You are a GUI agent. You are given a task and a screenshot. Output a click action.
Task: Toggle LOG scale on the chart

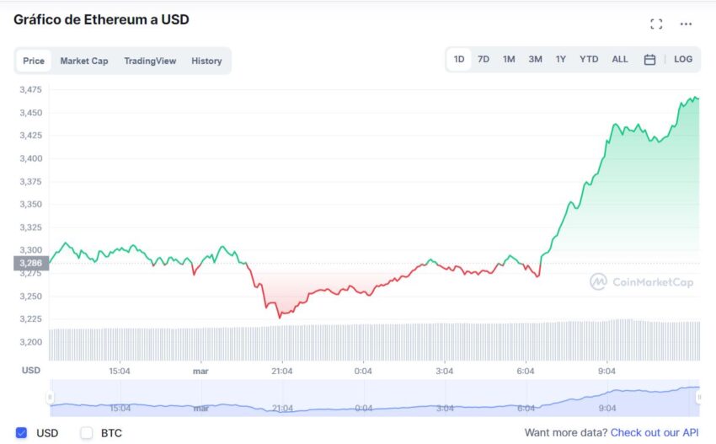pos(683,59)
